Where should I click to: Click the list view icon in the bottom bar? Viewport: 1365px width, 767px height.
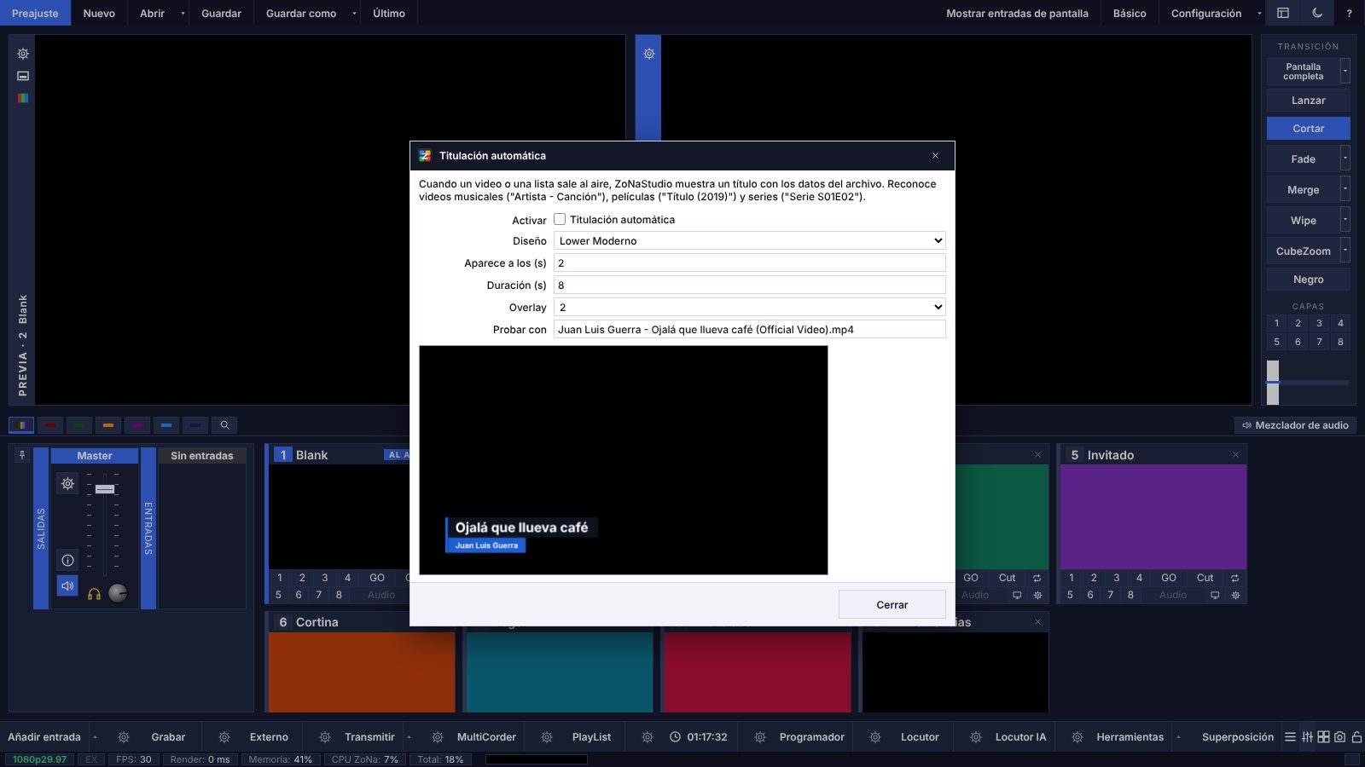[1290, 736]
